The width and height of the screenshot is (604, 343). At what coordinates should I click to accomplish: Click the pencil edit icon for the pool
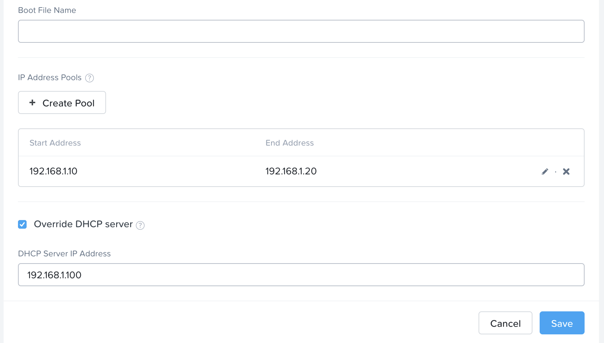[545, 171]
